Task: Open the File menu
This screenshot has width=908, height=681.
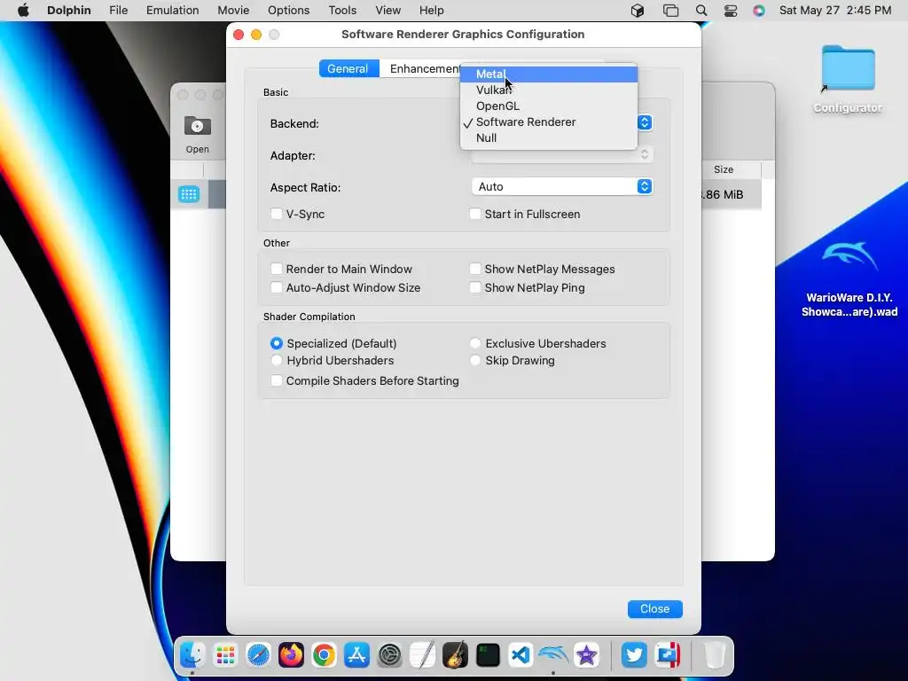Action: pos(118,11)
